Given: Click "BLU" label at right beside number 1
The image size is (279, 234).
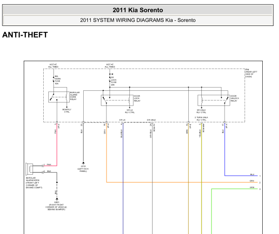Looking at the screenshot, I should pos(252,174).
